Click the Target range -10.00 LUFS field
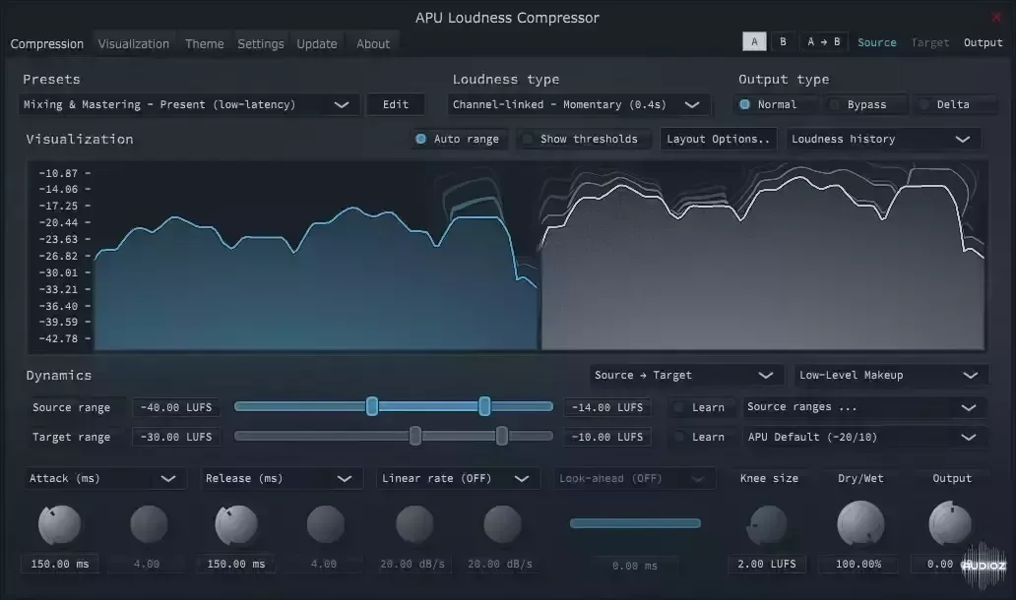 click(607, 437)
